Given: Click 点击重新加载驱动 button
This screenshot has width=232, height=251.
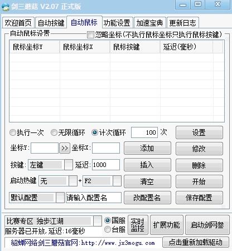Looking at the screenshot, I should pyautogui.click(x=196, y=242).
